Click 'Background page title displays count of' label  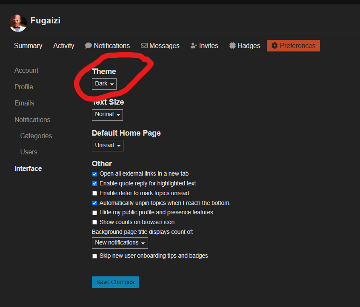pos(143,232)
